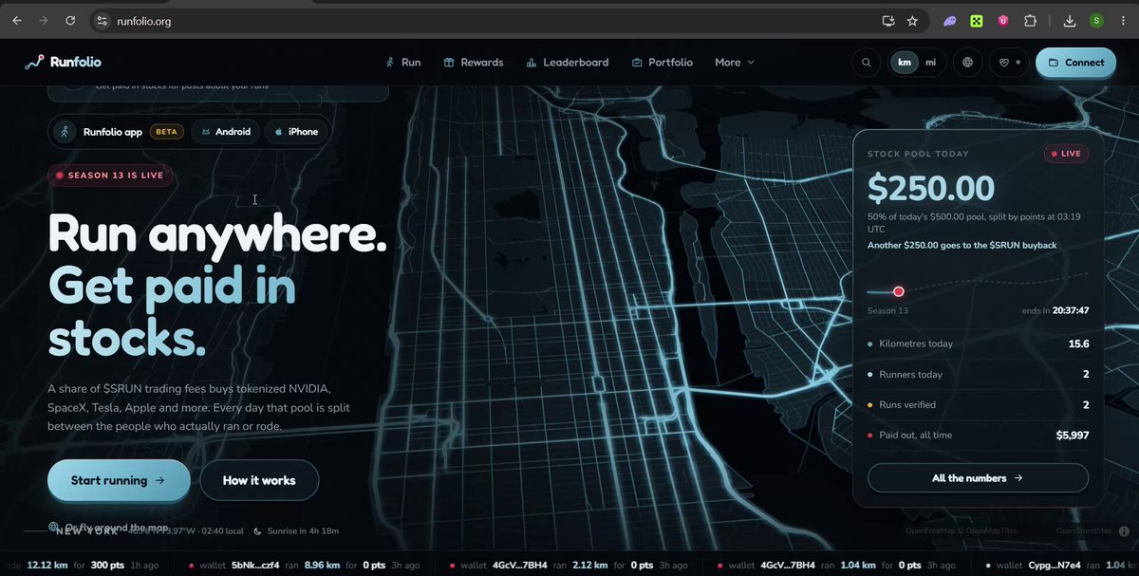Open the Leaderboard page
Screen dimensions: 1139x576
[x=567, y=63]
